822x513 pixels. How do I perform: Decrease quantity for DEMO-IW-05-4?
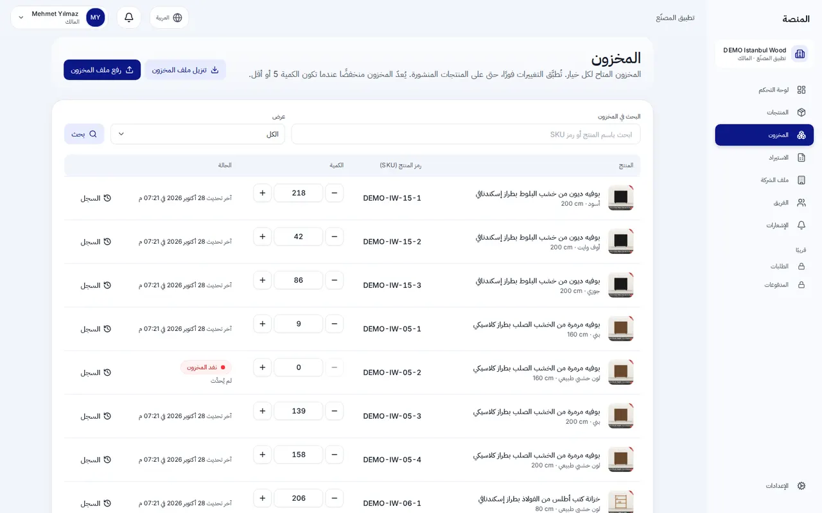click(x=334, y=455)
